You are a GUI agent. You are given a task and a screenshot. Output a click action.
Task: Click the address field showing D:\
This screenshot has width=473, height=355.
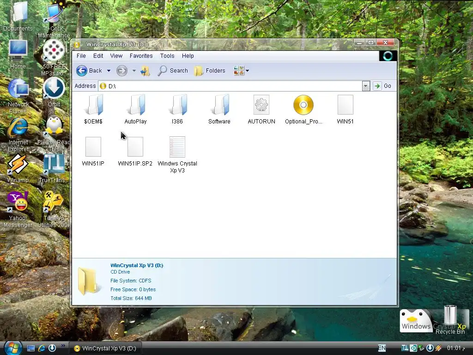230,86
